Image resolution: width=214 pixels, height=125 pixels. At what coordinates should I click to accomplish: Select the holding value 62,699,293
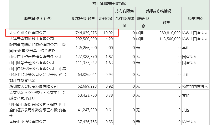(x=87, y=86)
